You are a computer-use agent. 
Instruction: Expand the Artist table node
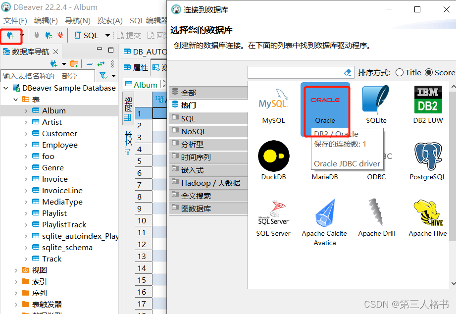pyautogui.click(x=26, y=122)
